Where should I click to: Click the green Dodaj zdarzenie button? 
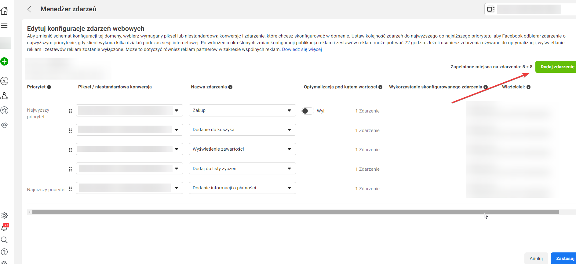click(x=556, y=67)
